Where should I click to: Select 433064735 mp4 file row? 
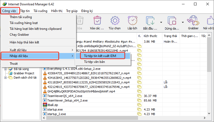[89, 73]
